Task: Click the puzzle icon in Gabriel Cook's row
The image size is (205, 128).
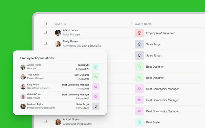Action: pyautogui.click(x=96, y=97)
